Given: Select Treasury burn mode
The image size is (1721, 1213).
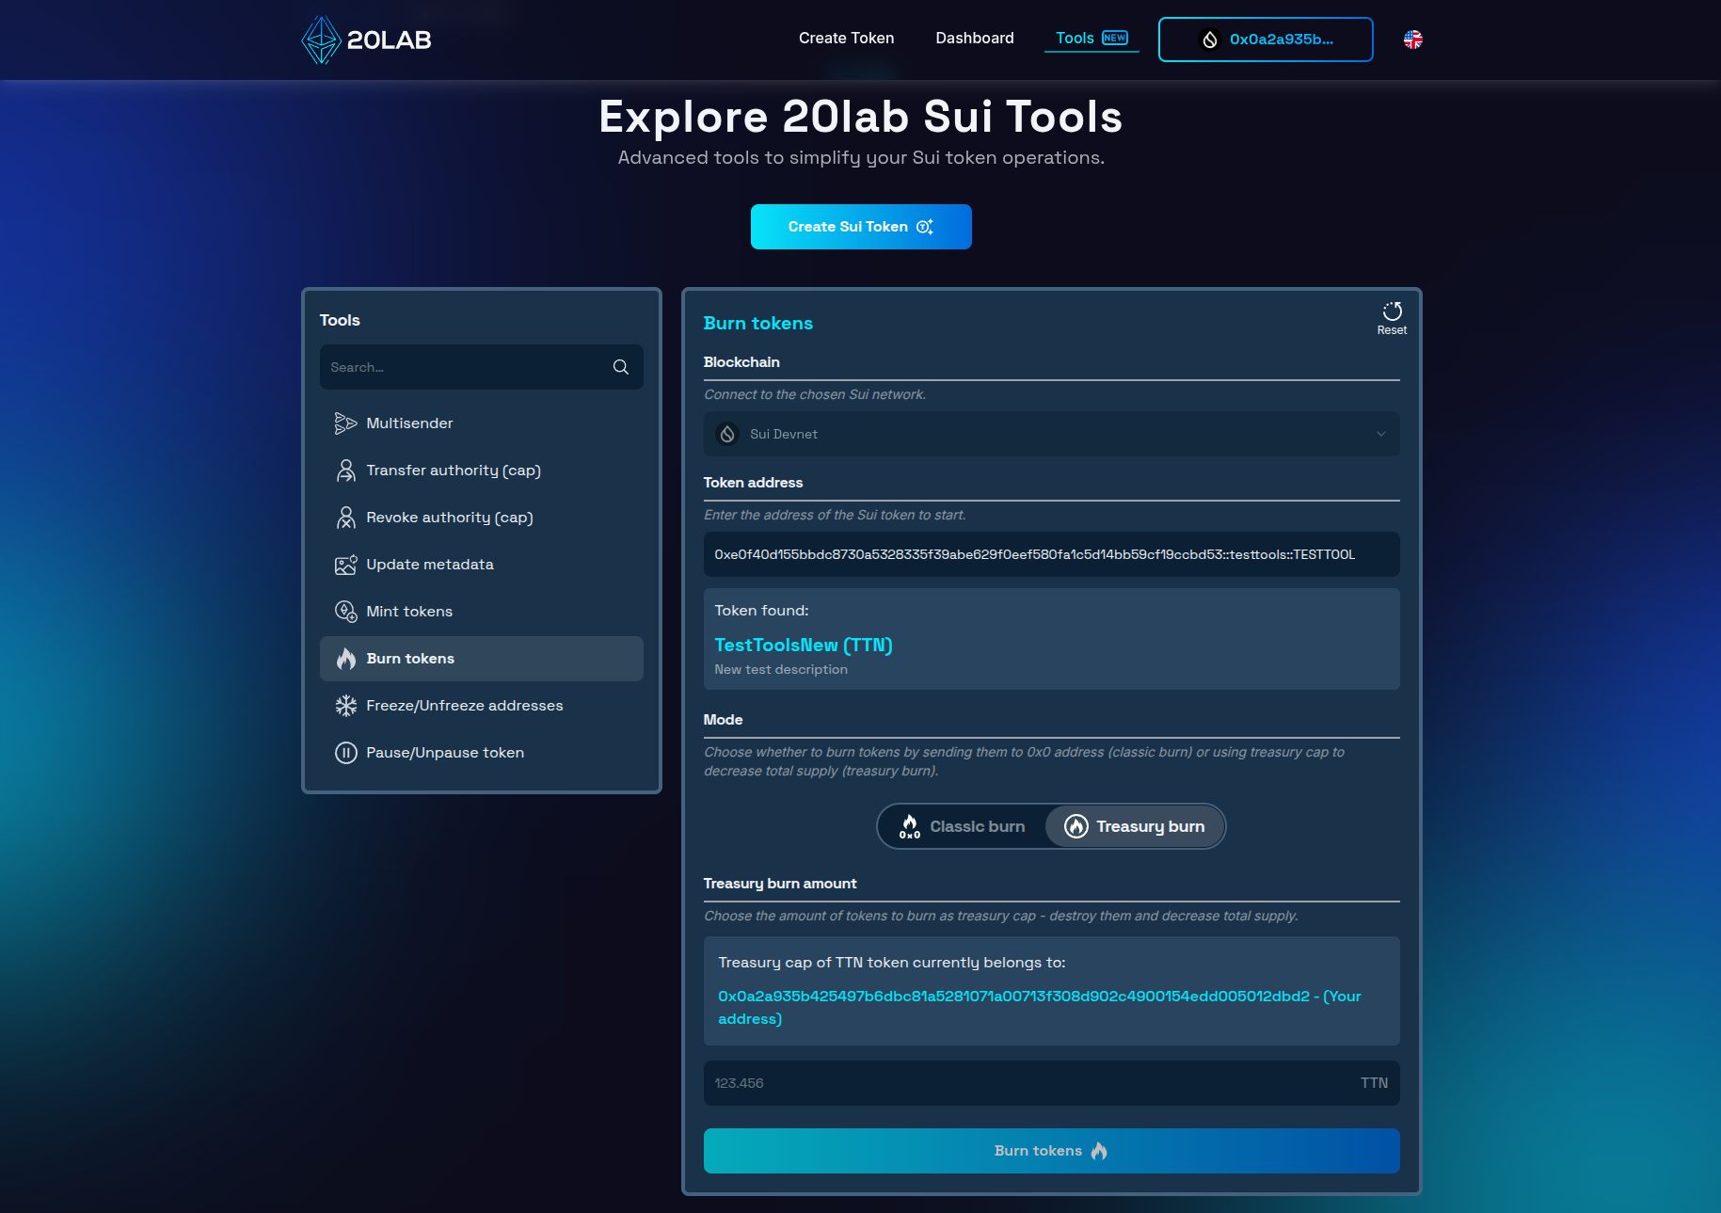Looking at the screenshot, I should pyautogui.click(x=1135, y=826).
